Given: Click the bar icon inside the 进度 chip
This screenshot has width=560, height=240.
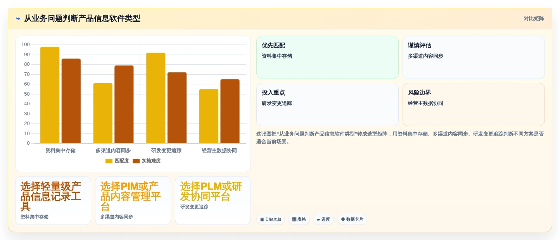Looking at the screenshot, I should pos(318,219).
